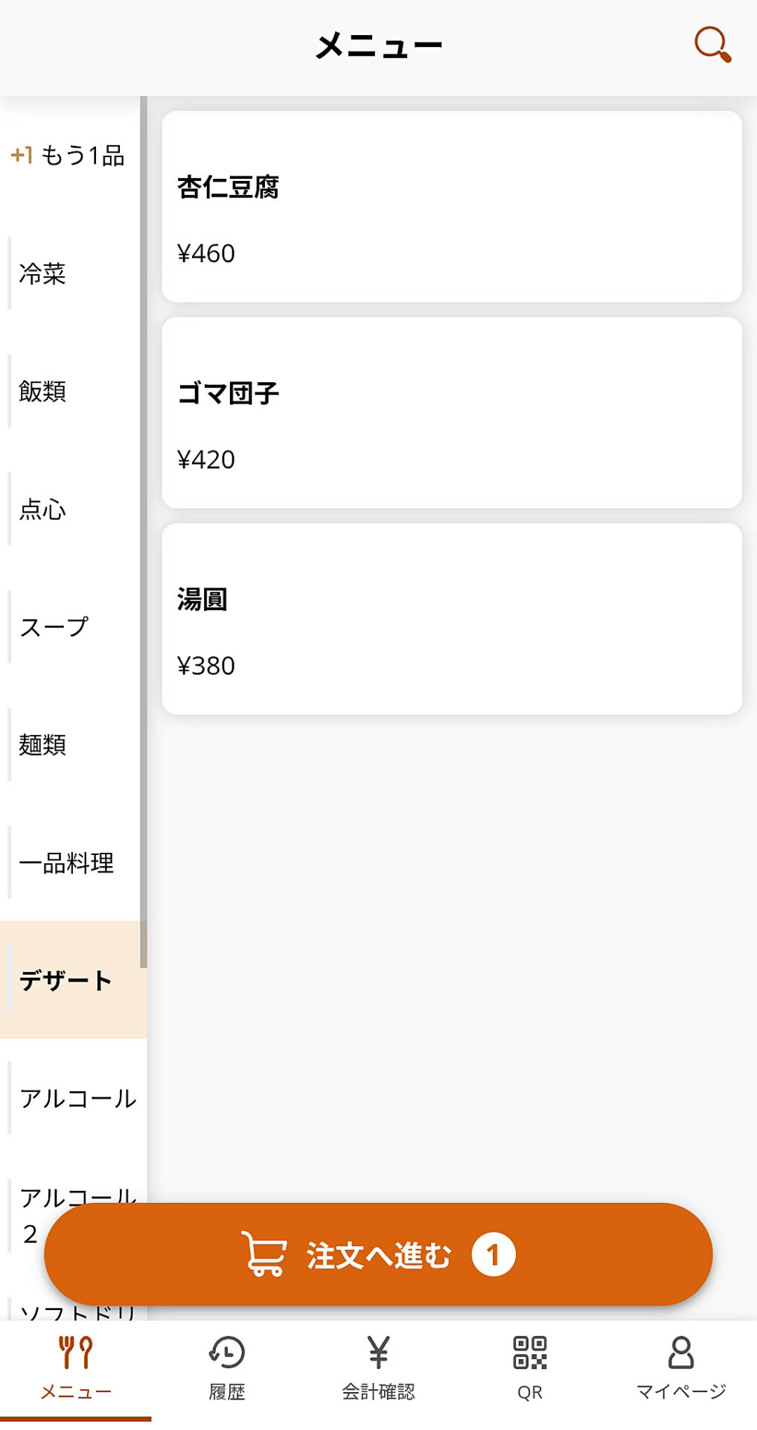The width and height of the screenshot is (757, 1430).
Task: Select the もう1品 category
Action: [x=68, y=155]
